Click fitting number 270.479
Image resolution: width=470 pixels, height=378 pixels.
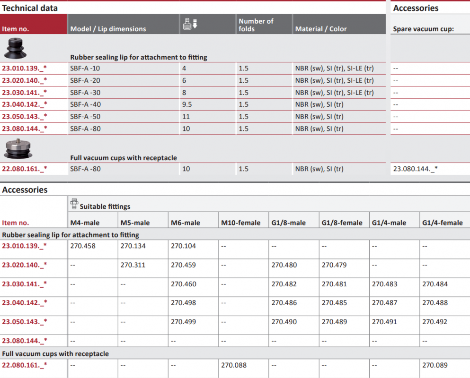[334, 265]
